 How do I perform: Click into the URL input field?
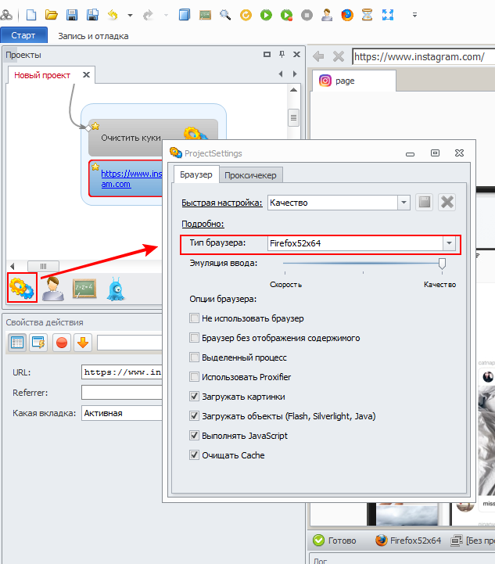(x=122, y=372)
